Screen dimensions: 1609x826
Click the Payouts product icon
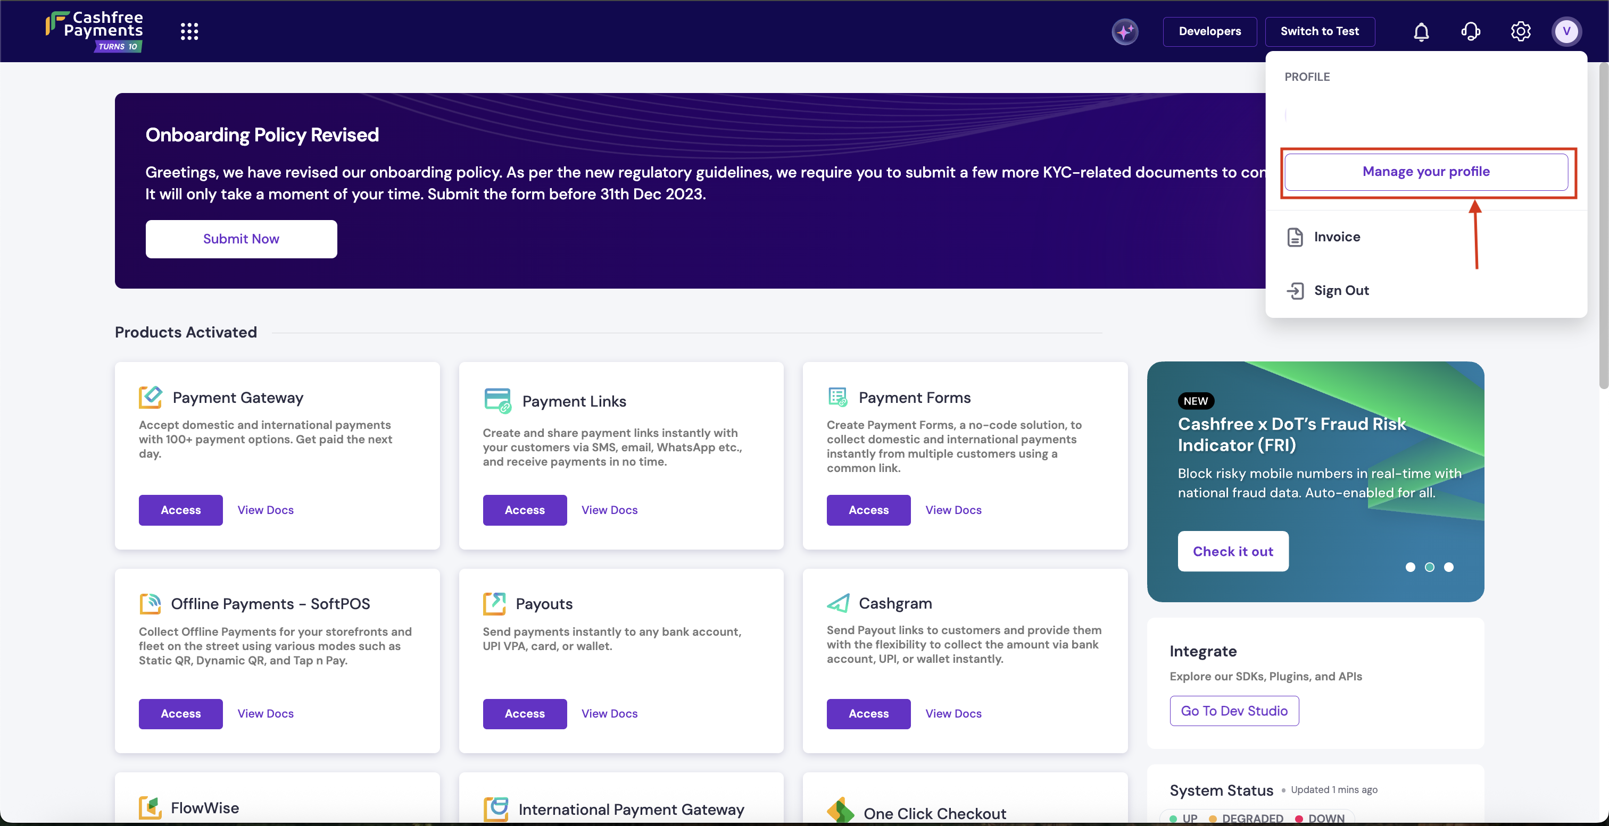[494, 603]
